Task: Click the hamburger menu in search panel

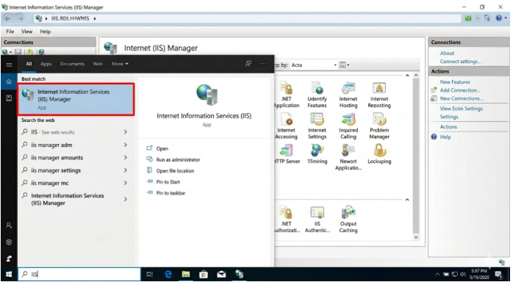Action: (9, 65)
